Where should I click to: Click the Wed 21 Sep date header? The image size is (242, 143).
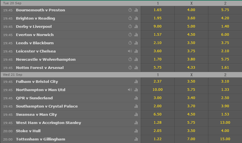(x=13, y=75)
